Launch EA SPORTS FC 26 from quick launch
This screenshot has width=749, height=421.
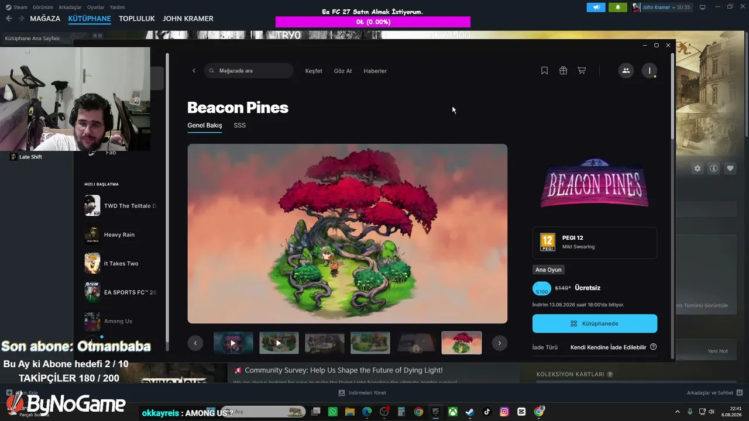click(x=121, y=292)
